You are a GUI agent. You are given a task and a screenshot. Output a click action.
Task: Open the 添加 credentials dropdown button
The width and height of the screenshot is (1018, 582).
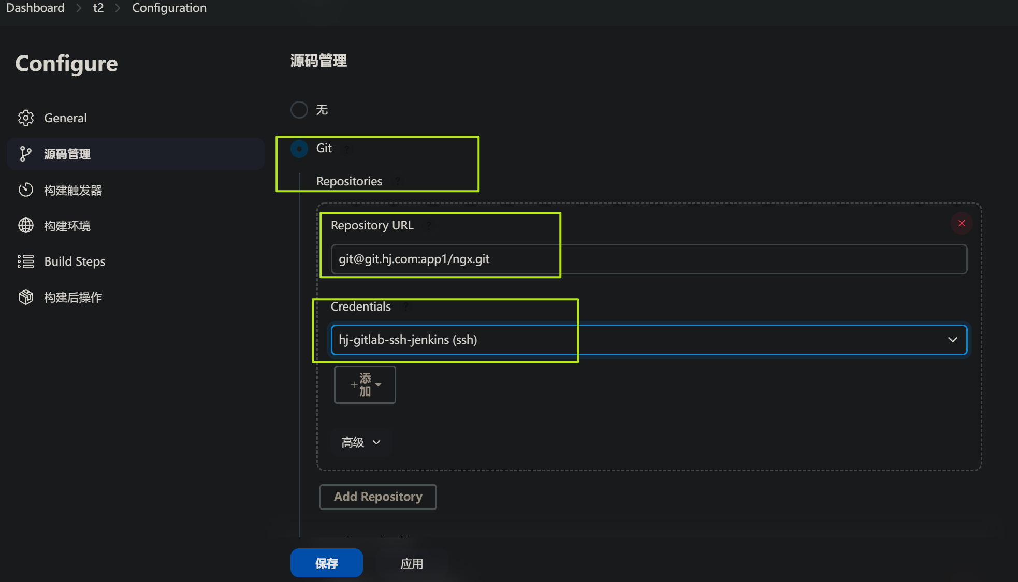coord(365,385)
